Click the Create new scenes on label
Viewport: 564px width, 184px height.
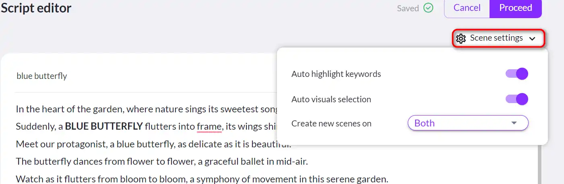(331, 124)
